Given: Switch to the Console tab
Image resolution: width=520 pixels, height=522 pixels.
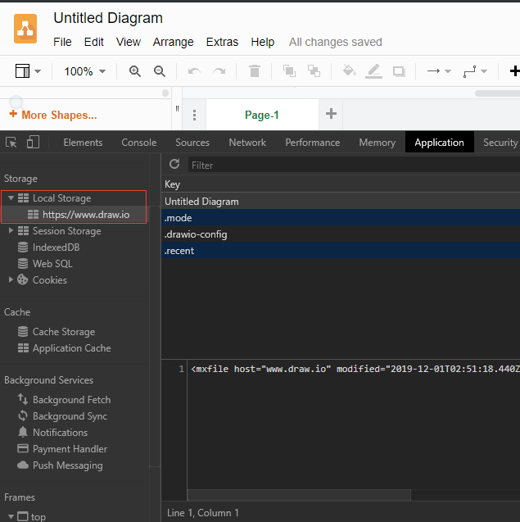Looking at the screenshot, I should 138,143.
